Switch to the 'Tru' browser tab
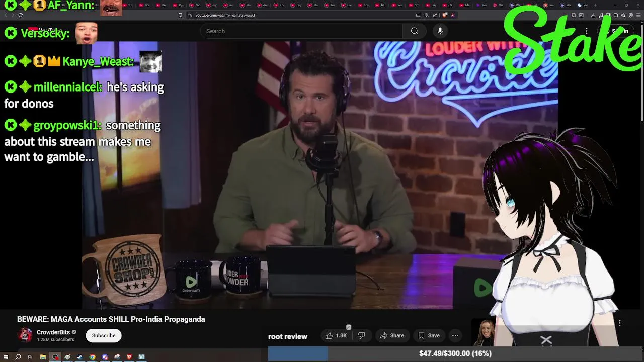Screen dimensions: 644x362 point(330,5)
